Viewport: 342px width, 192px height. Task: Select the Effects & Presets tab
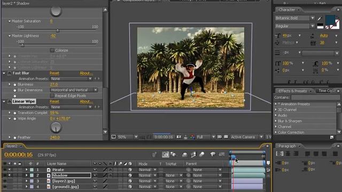[x=292, y=91]
